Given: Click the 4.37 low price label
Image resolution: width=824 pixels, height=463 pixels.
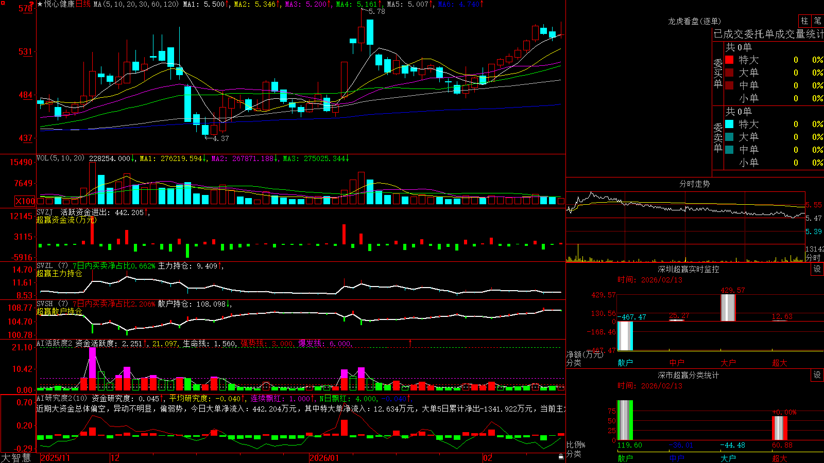Looking at the screenshot, I should pyautogui.click(x=221, y=138).
